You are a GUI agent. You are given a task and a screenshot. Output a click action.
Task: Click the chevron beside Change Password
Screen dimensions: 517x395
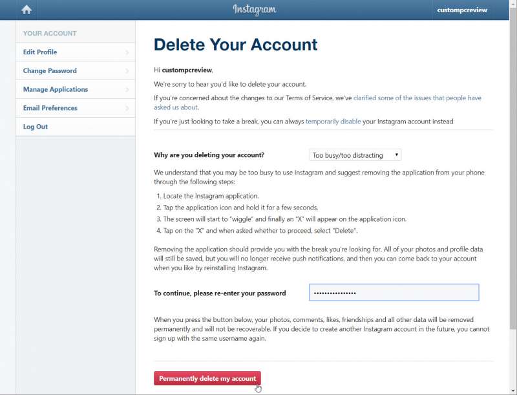[127, 71]
